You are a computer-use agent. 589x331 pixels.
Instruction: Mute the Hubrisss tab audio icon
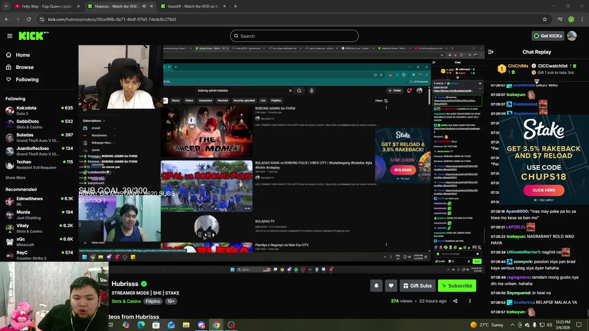pos(144,6)
